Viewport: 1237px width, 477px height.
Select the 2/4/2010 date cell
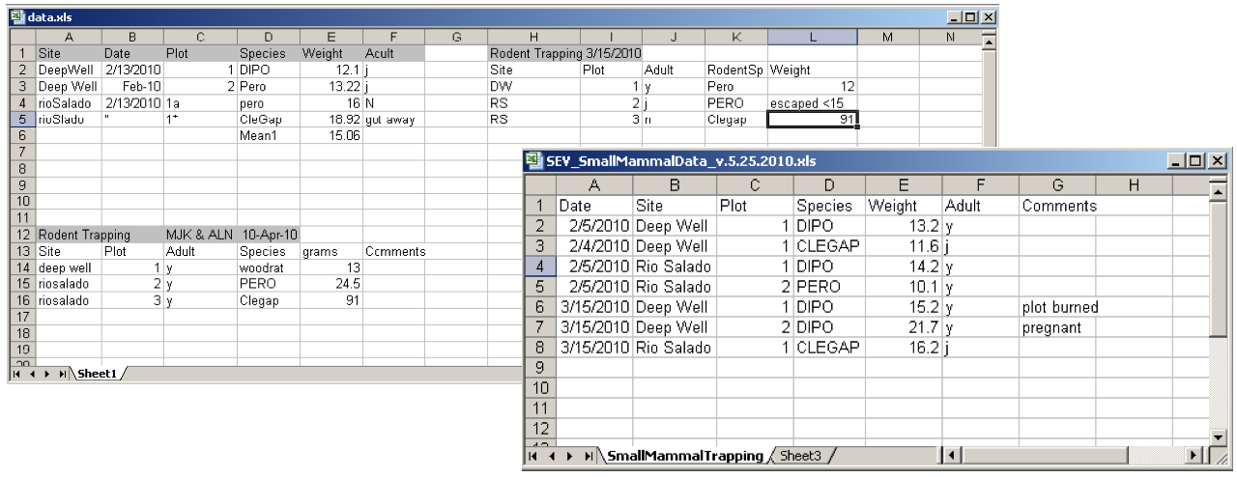(594, 246)
